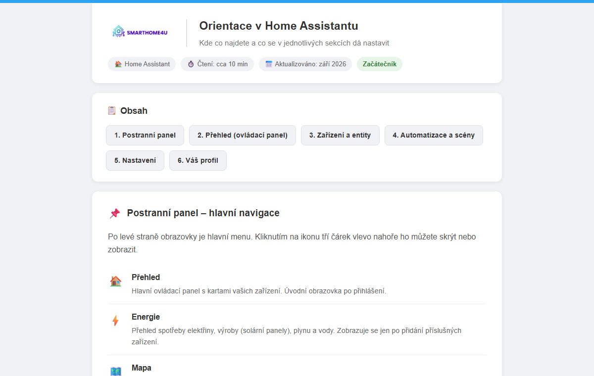
Task: Click the stopwatch icon in reading time tag
Action: [191, 64]
